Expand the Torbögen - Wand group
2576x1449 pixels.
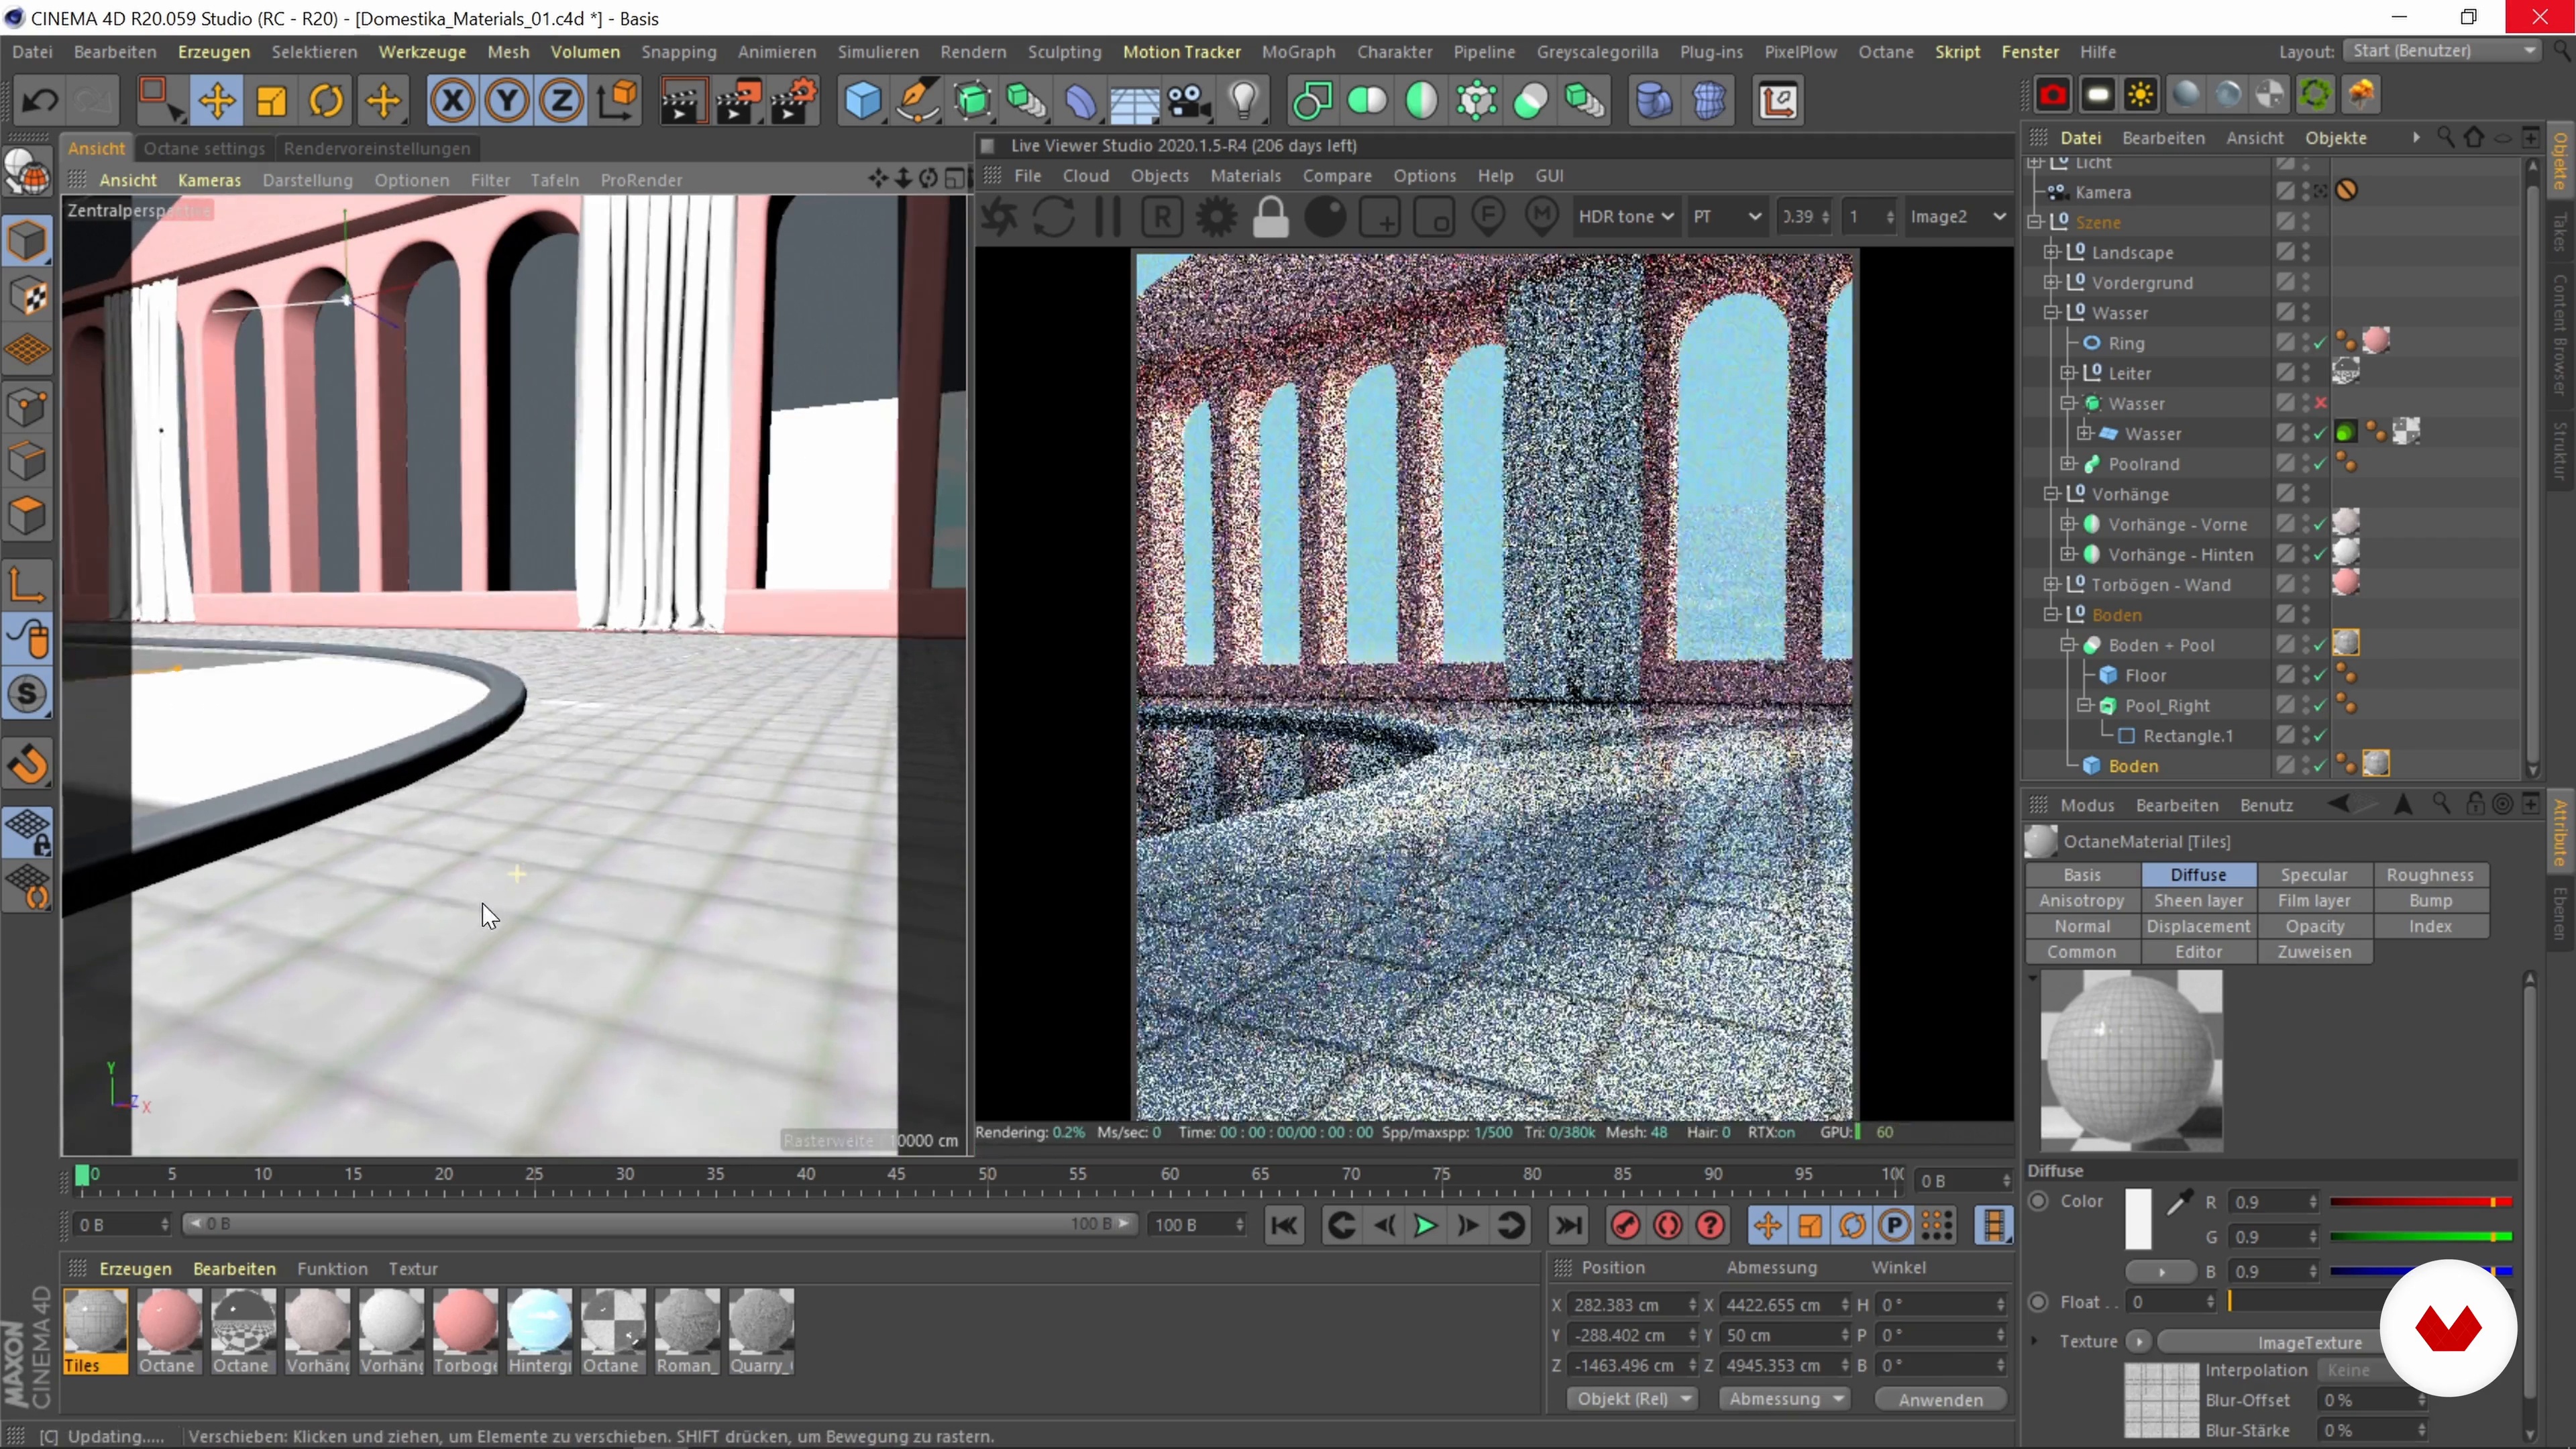point(2052,584)
